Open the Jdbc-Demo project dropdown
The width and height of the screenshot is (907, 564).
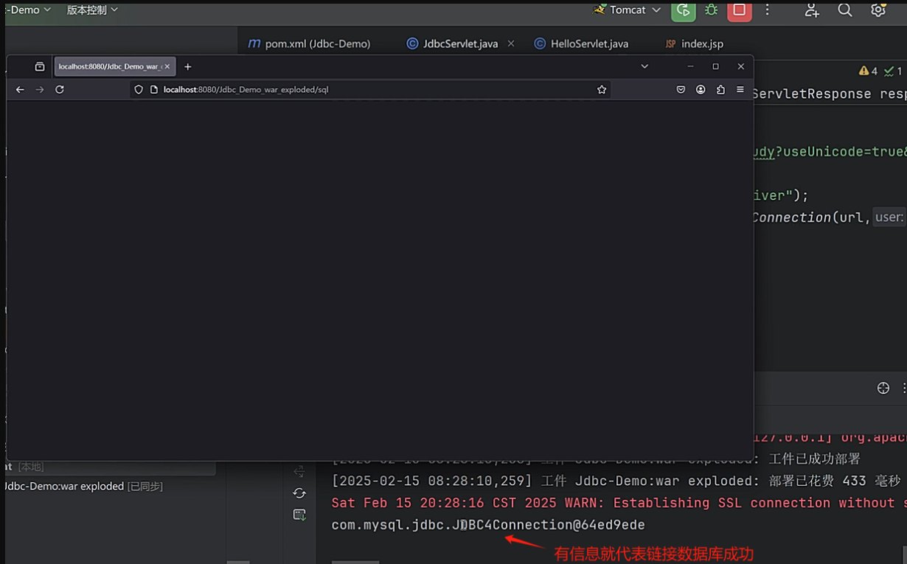(x=28, y=10)
